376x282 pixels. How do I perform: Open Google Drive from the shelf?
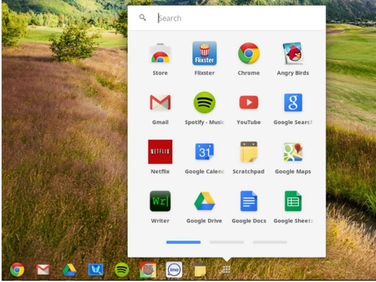click(x=70, y=269)
